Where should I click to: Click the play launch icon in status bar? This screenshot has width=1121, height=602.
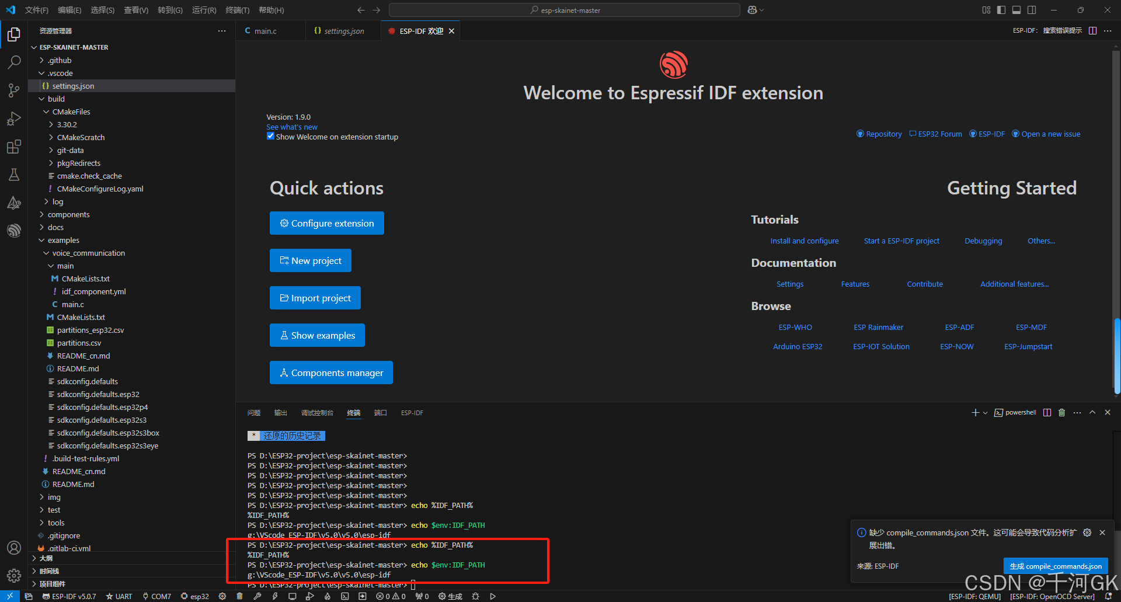point(493,596)
